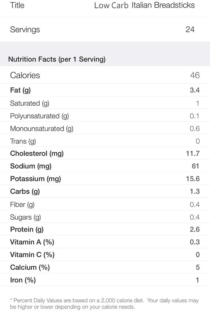Tap the Servings value 24
This screenshot has width=210, height=320.
click(x=190, y=30)
